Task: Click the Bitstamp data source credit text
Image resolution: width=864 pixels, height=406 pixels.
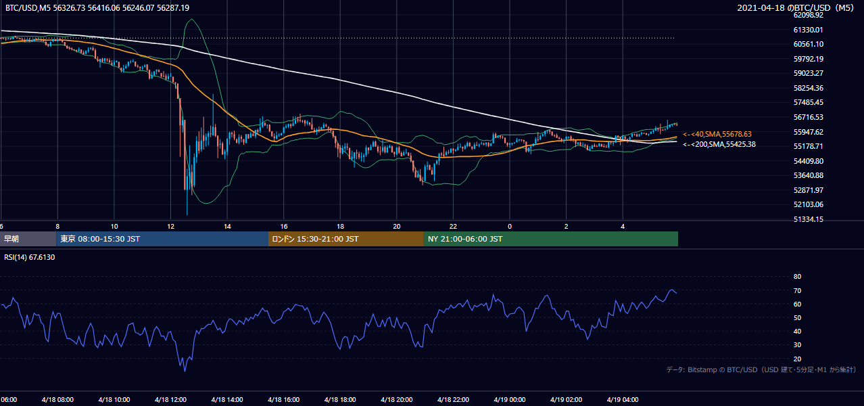Action: pyautogui.click(x=761, y=369)
